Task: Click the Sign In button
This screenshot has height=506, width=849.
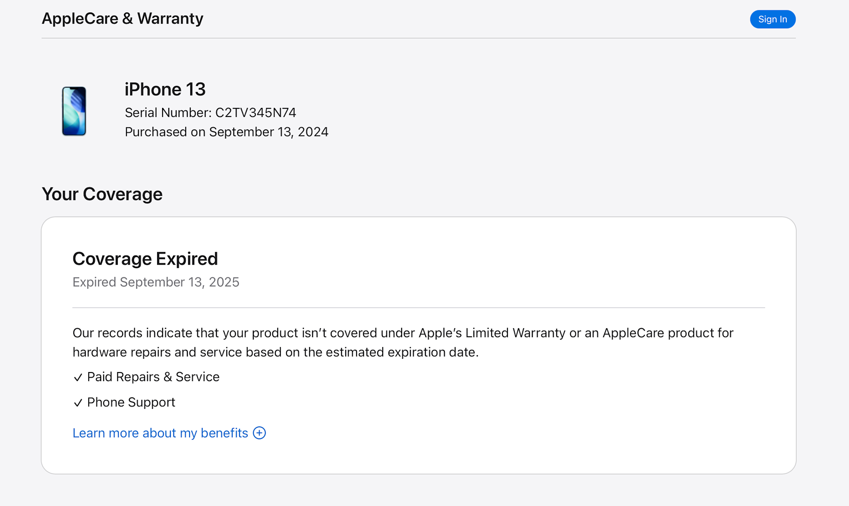Action: click(772, 19)
